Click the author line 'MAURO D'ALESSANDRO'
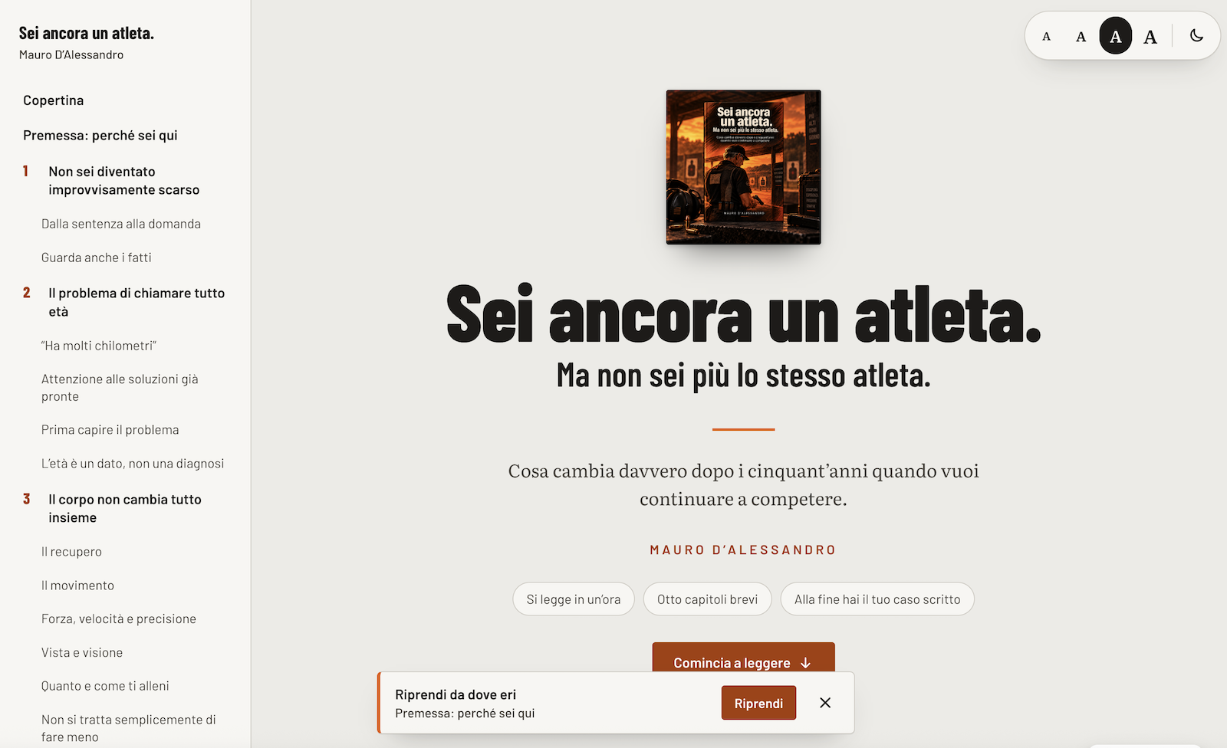 (x=743, y=550)
